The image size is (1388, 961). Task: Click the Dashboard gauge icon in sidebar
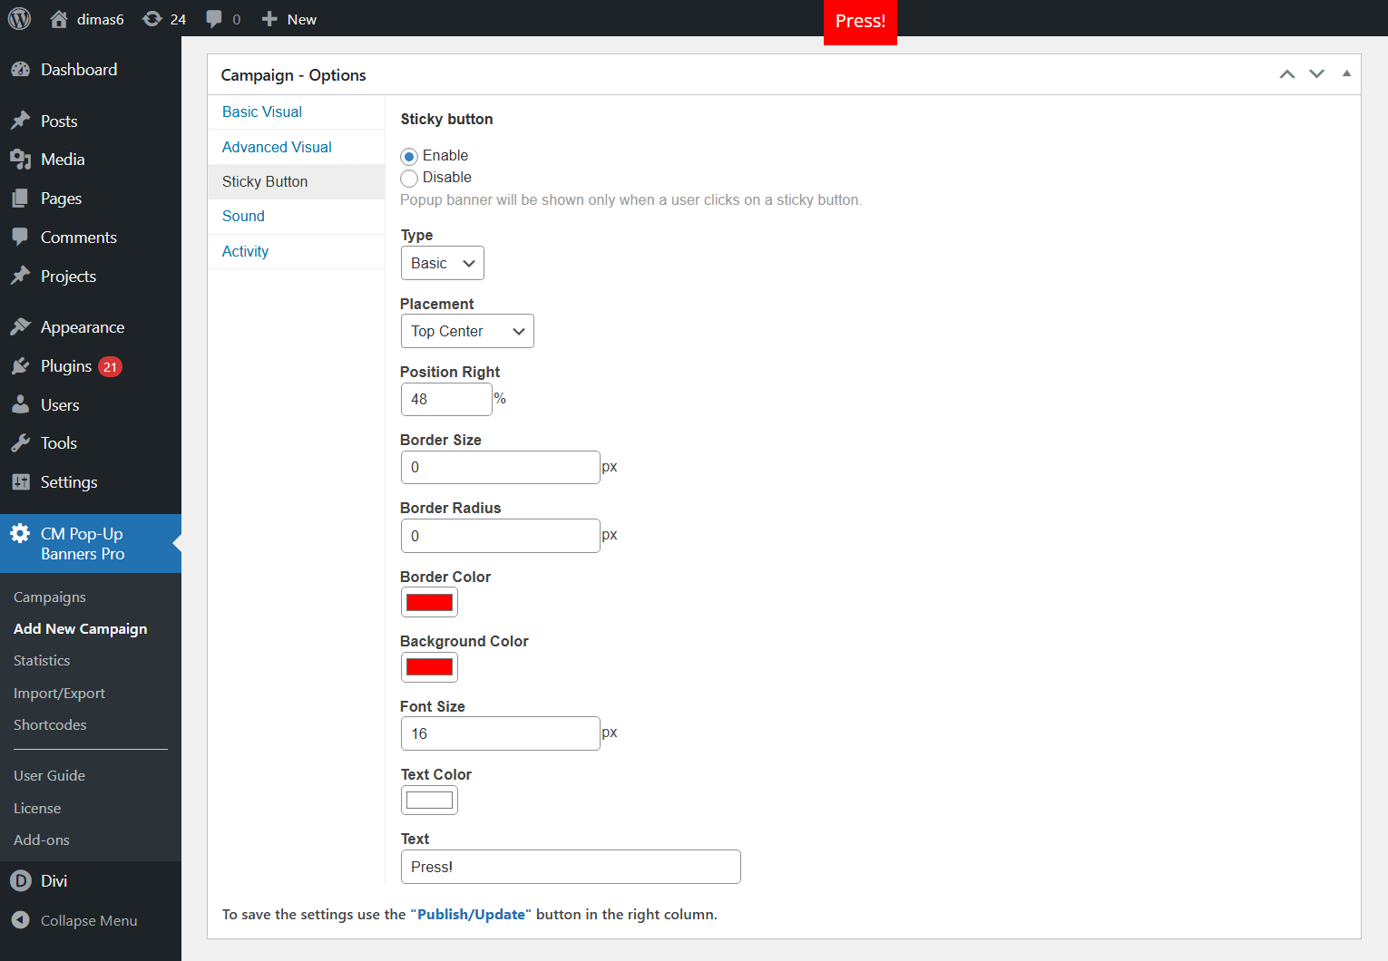point(20,70)
